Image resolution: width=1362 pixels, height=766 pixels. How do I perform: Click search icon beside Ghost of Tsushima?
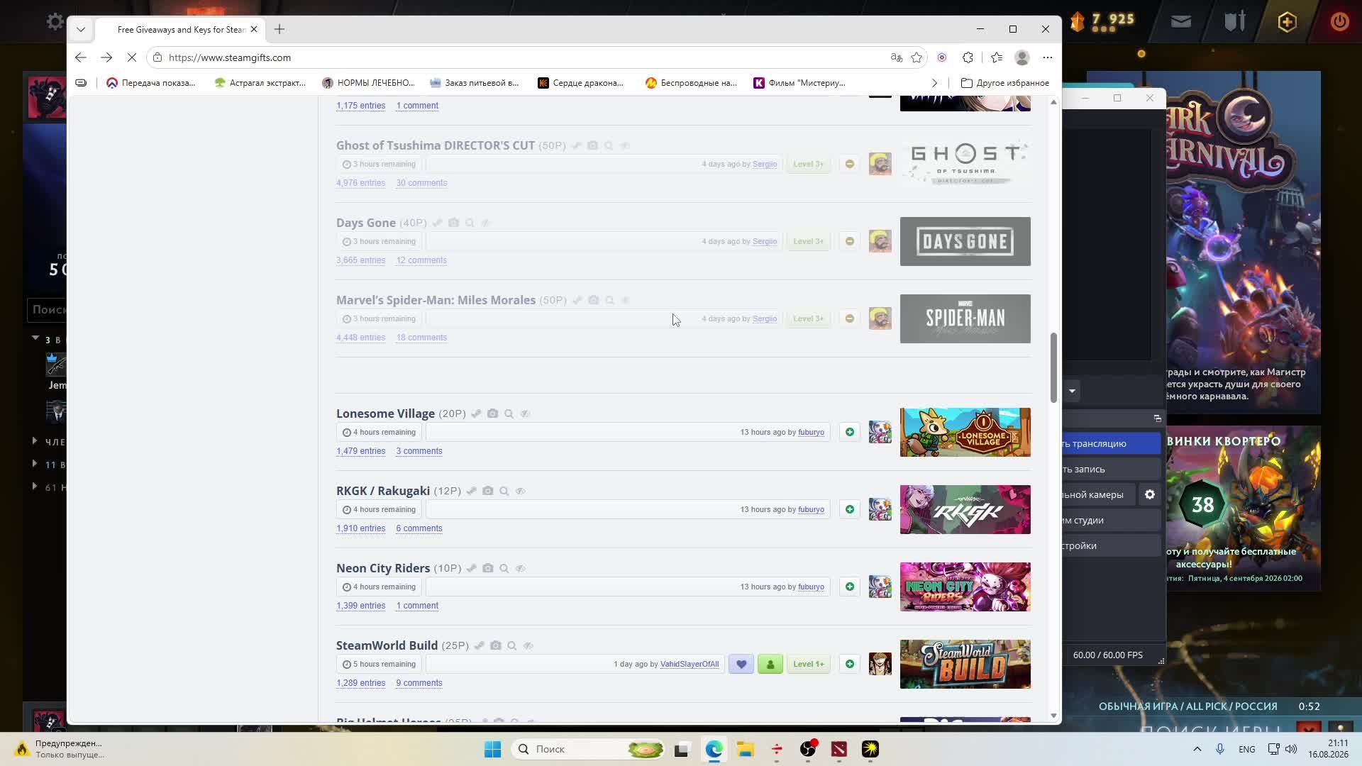[609, 145]
